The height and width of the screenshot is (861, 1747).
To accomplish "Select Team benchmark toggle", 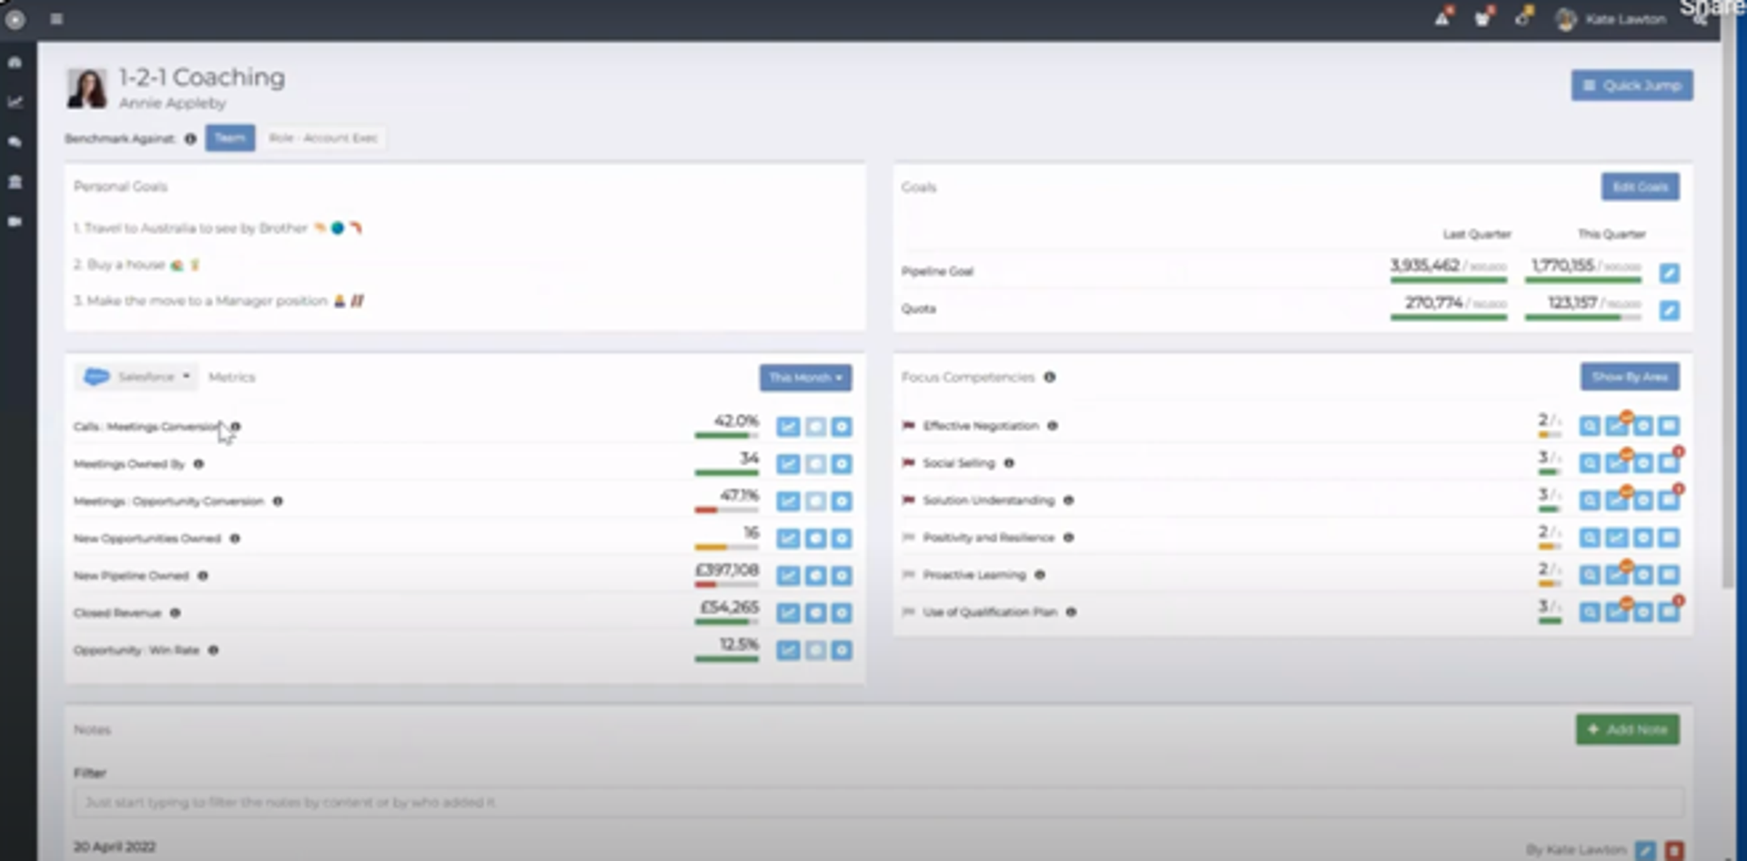I will pos(230,138).
